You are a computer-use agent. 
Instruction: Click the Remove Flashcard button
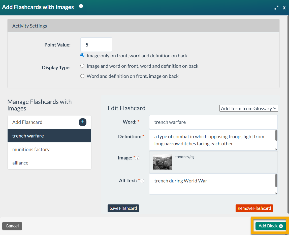click(x=254, y=208)
